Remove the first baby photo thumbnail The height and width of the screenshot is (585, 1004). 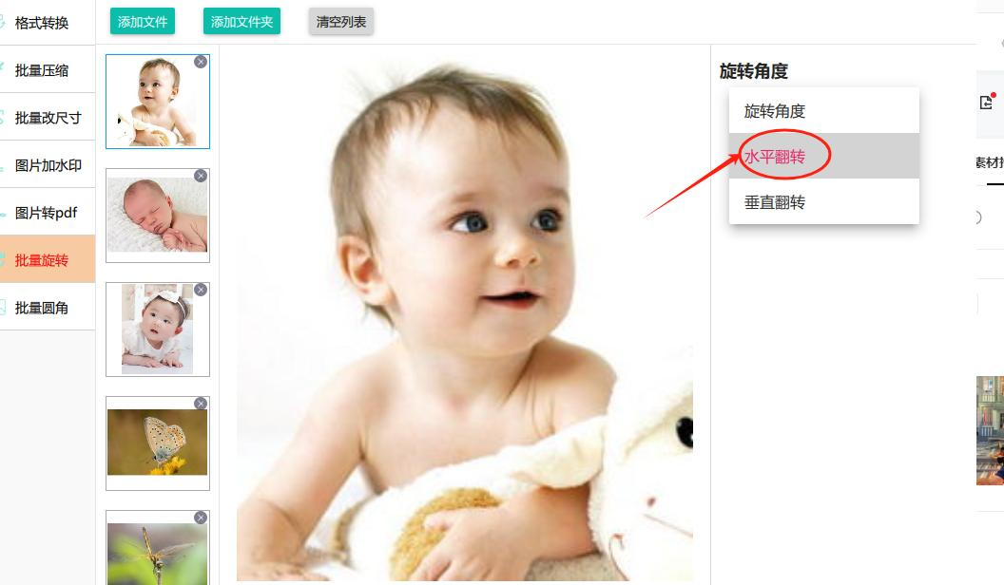pyautogui.click(x=201, y=62)
